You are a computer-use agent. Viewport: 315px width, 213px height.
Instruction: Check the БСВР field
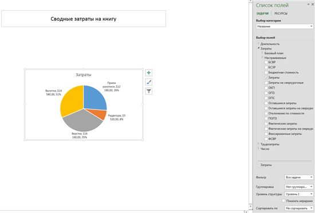point(266,62)
